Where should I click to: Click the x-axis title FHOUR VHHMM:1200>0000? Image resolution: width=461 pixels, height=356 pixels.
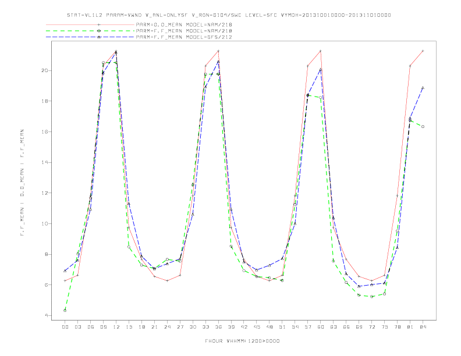[x=242, y=341]
